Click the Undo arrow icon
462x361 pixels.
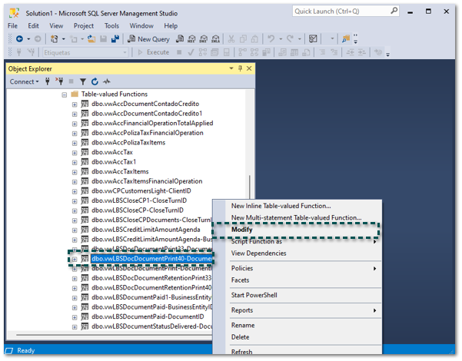[x=271, y=39]
